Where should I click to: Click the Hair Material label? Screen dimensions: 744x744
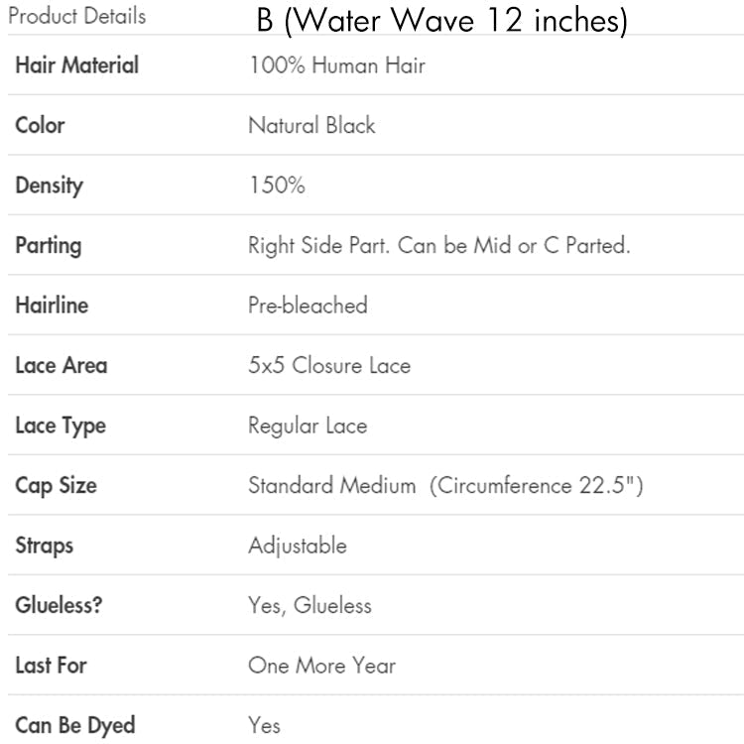pos(76,65)
